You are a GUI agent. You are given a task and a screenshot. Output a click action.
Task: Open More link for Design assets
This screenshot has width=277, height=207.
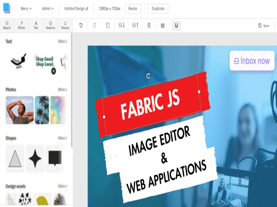pos(63,186)
